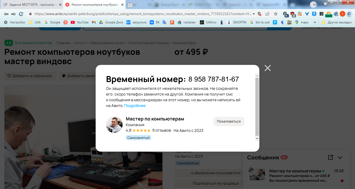Close the Ремонт компьютеров tab
Screen dimensions: 355x189
[x=122, y=5]
